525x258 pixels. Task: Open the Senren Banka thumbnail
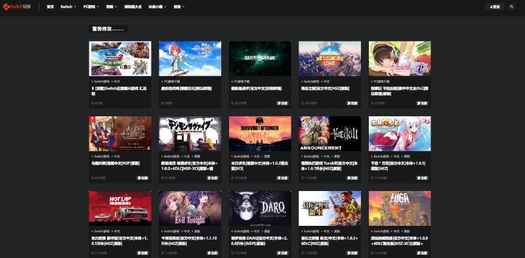point(400,134)
